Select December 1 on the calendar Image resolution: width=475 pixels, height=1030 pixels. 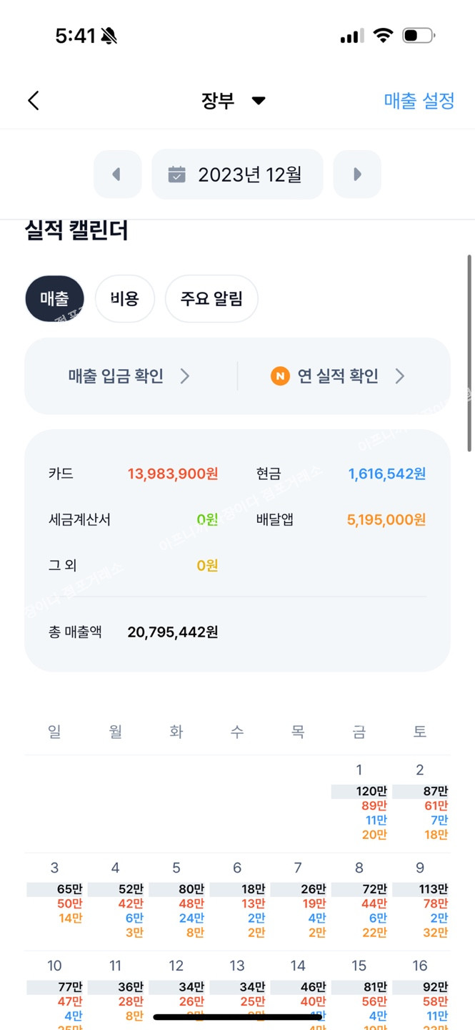[x=359, y=802]
